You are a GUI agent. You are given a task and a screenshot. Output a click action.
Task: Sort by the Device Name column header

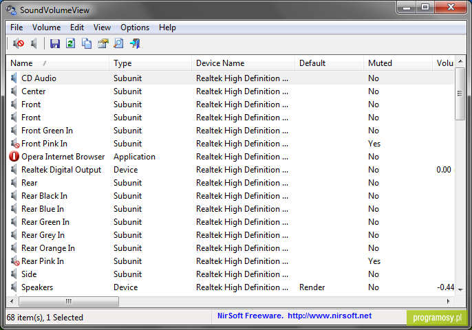pos(243,63)
